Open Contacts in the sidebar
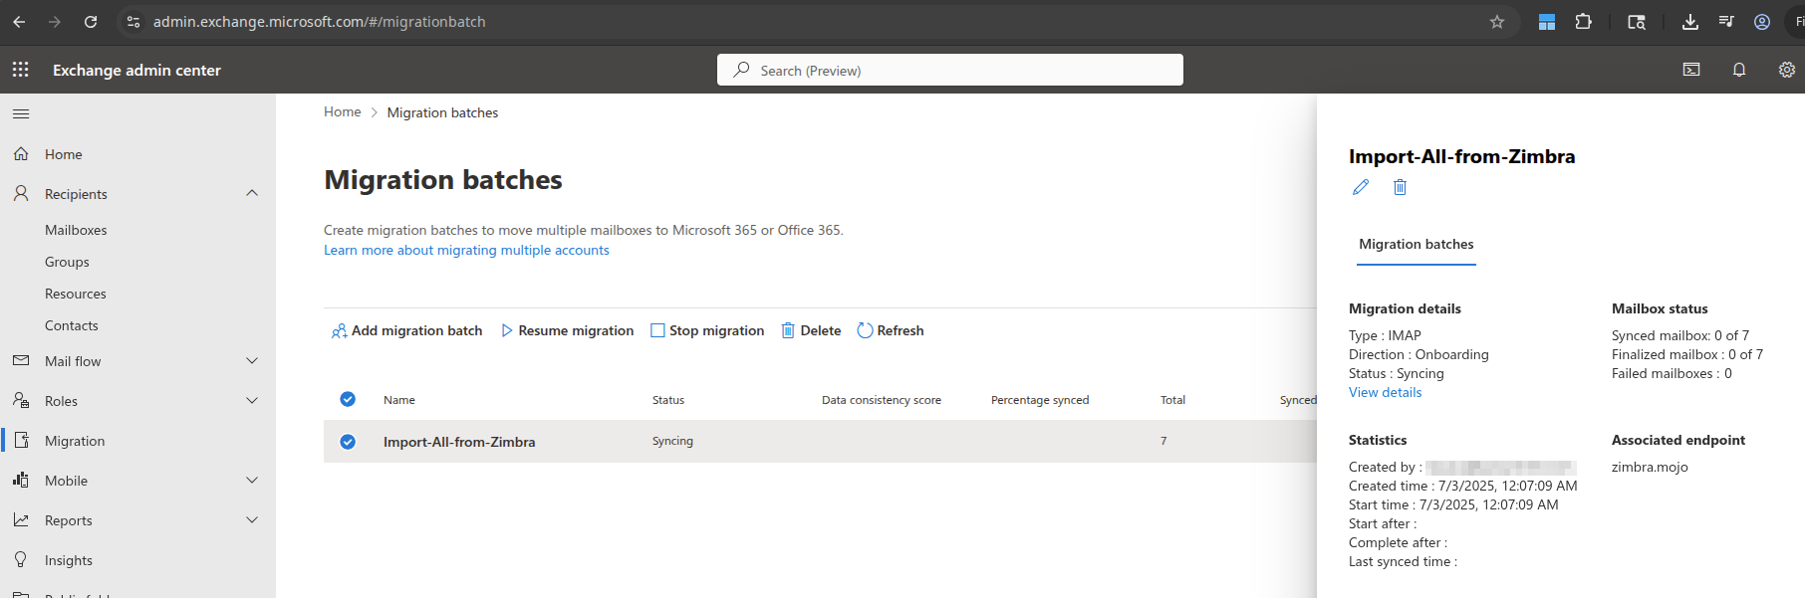The width and height of the screenshot is (1805, 598). click(72, 325)
